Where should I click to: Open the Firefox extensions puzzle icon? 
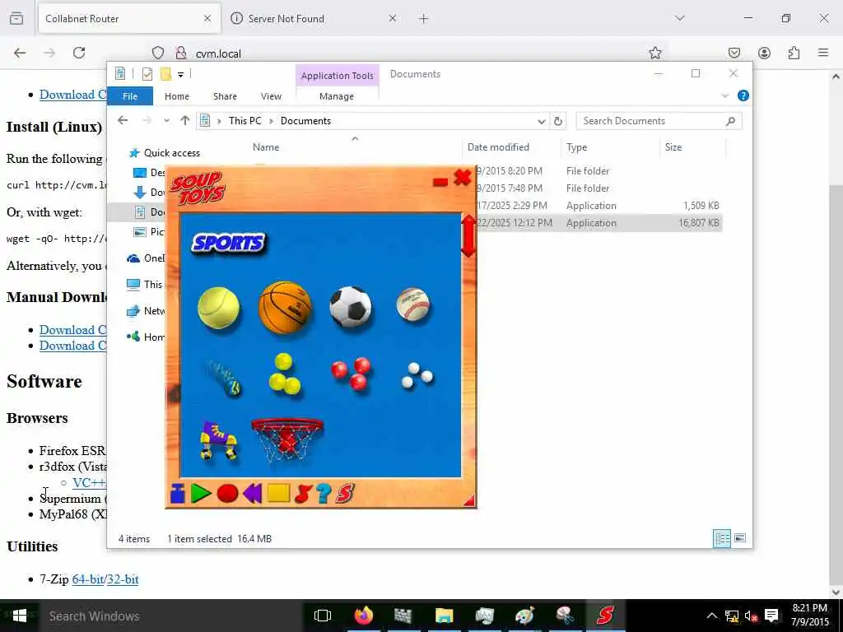(x=794, y=53)
